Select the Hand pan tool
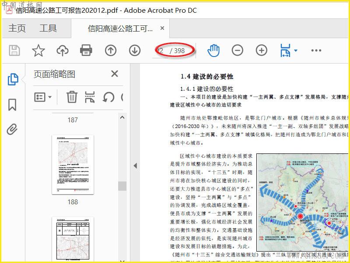350x263 pixels. tap(213, 50)
